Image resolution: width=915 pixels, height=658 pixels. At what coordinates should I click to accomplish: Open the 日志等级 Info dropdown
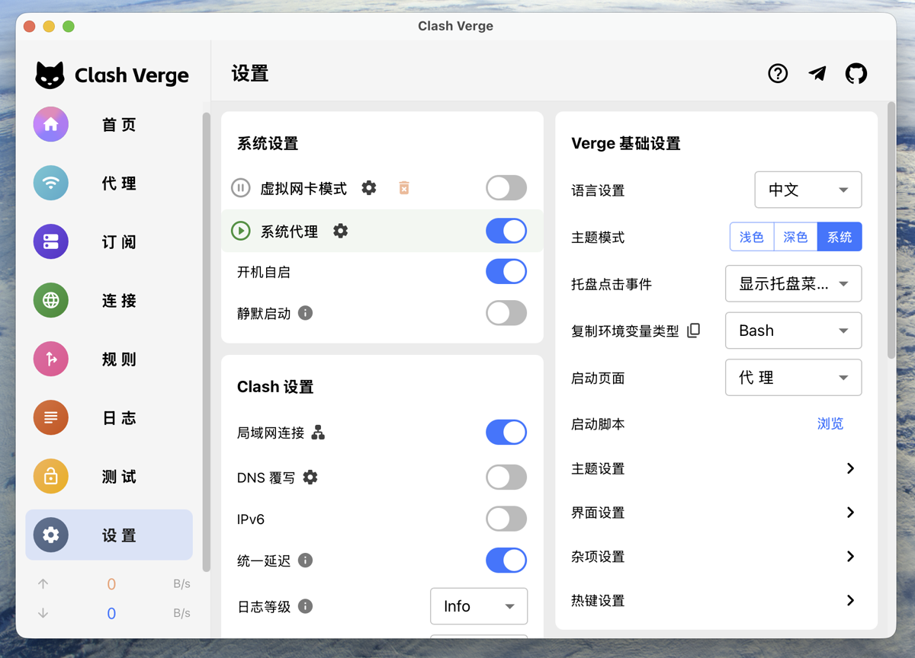(478, 606)
